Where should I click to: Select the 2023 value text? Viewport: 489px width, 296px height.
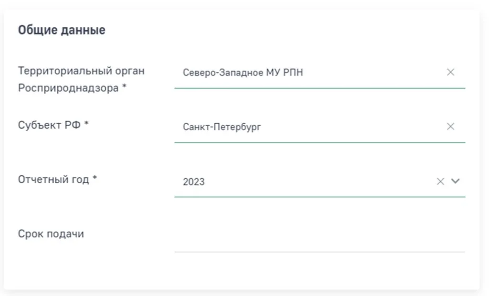(x=194, y=182)
